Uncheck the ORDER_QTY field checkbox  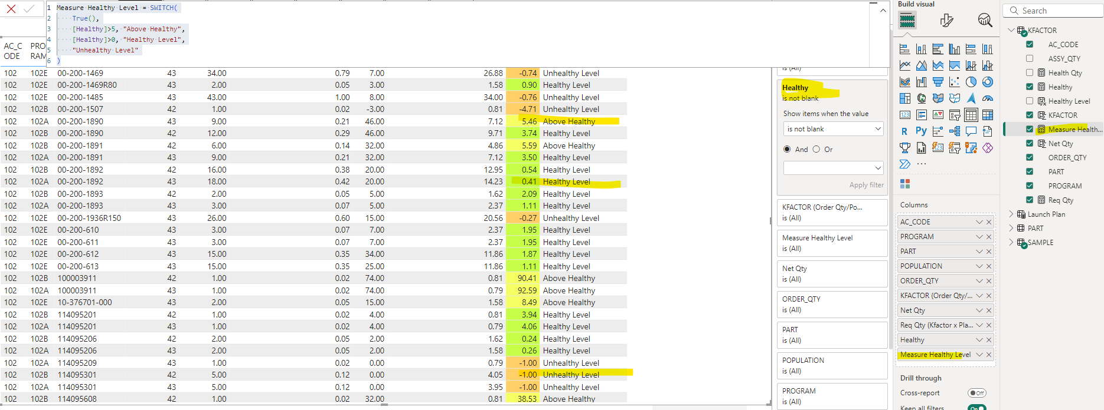[x=1030, y=157]
